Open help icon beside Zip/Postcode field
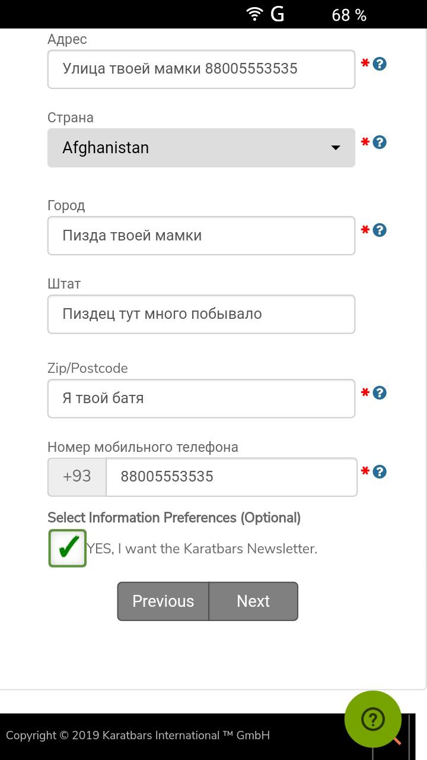The width and height of the screenshot is (427, 760). click(x=380, y=392)
